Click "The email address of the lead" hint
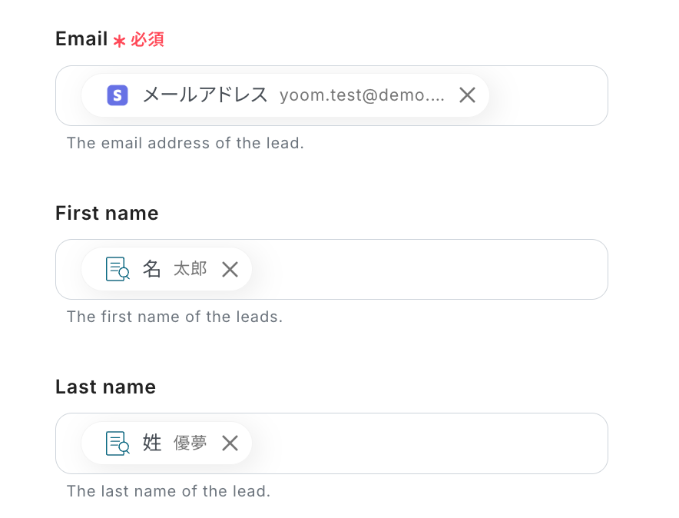 click(x=185, y=144)
